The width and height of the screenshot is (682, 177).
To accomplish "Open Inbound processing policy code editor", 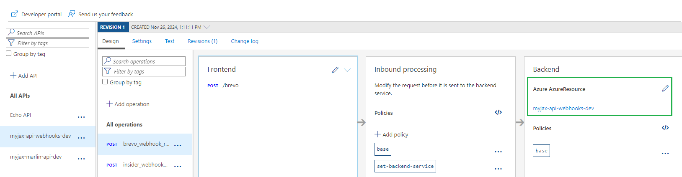I will (498, 112).
